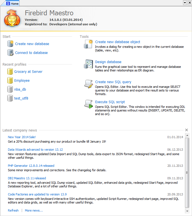Click the version text 14.1.0.1 (03.01.2014)
Screen dimensions: 192x216
tap(66, 20)
